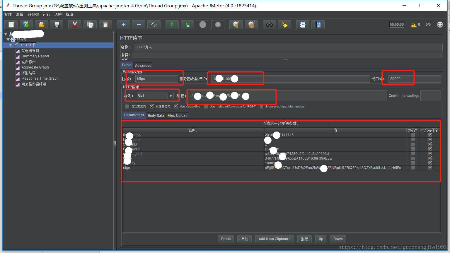Click the Copy toolbar icon

(x=90, y=25)
